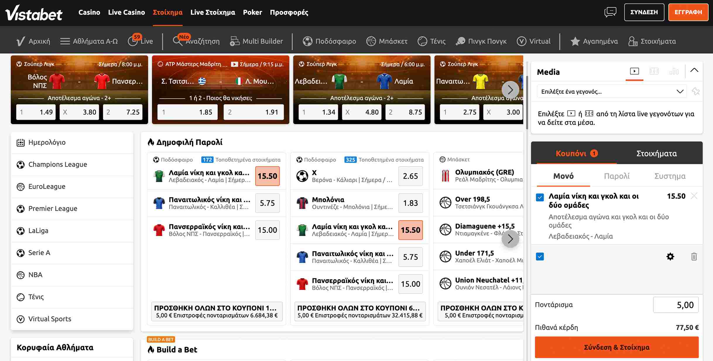Toggle odds 15.50 Λαμία in second parlay card

pos(410,230)
